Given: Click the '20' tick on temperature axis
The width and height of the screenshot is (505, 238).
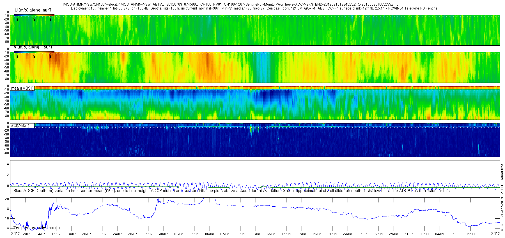Looking at the screenshot, I should [7, 199].
